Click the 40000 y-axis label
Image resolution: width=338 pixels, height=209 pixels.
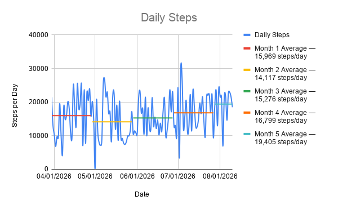pyautogui.click(x=38, y=35)
